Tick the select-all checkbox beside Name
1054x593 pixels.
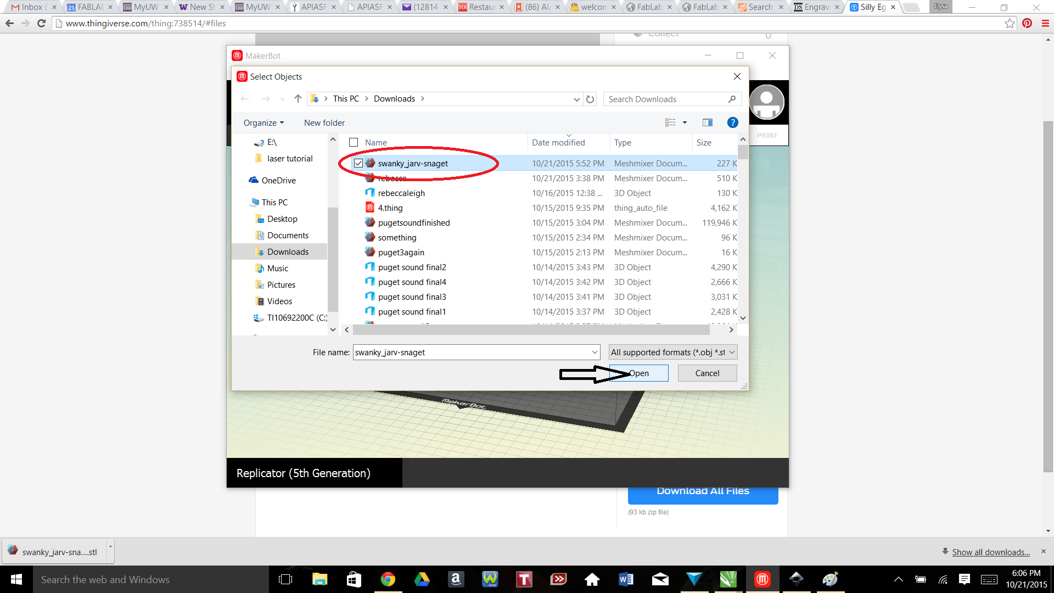[x=354, y=142]
